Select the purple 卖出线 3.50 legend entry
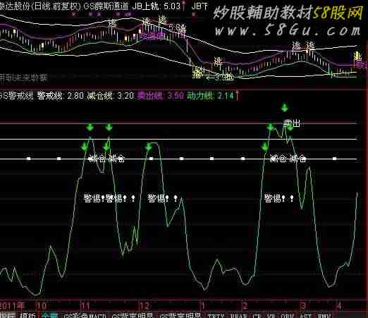Image resolution: width=368 pixels, height=318 pixels. pos(160,96)
